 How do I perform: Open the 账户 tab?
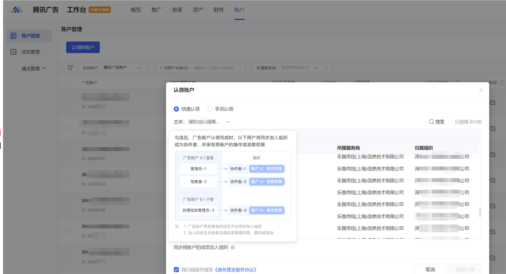[x=239, y=10]
